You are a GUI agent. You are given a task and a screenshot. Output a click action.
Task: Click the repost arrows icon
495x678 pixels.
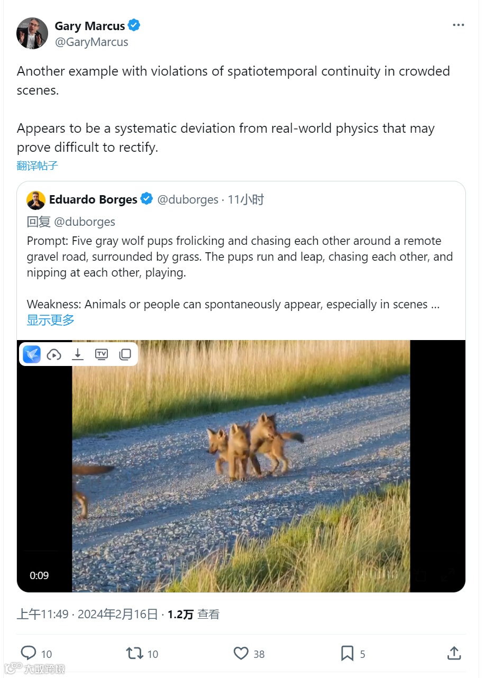coord(135,653)
